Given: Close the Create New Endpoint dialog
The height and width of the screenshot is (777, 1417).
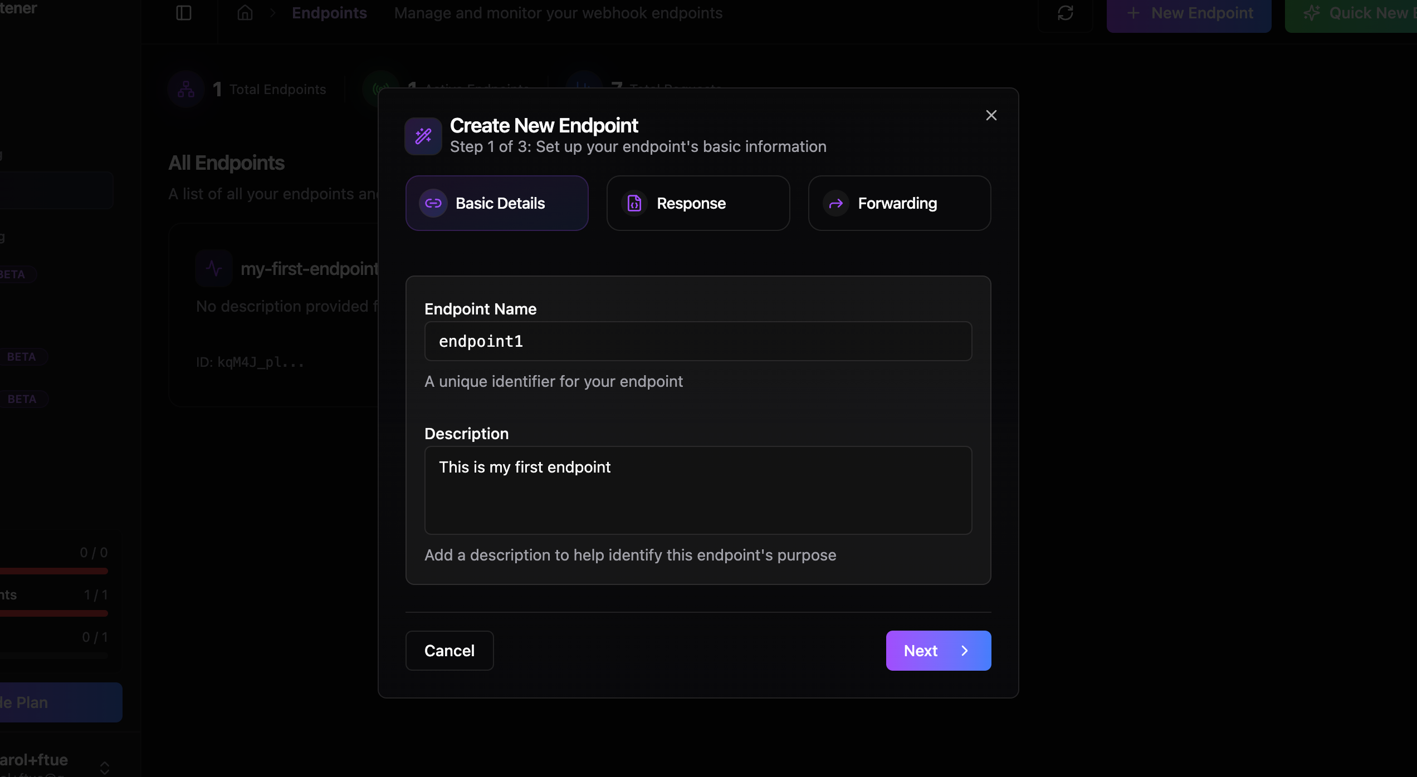Looking at the screenshot, I should [x=991, y=115].
